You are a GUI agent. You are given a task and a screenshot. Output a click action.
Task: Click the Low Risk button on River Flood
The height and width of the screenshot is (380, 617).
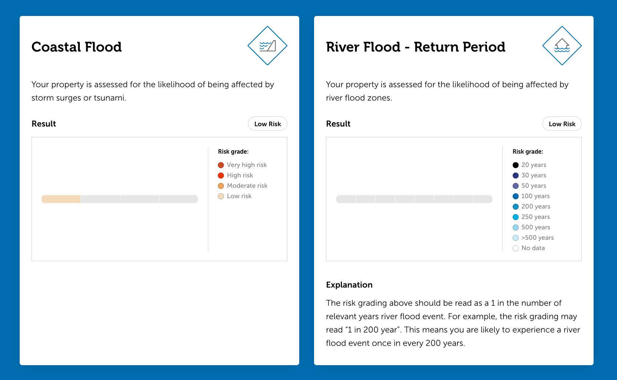562,124
